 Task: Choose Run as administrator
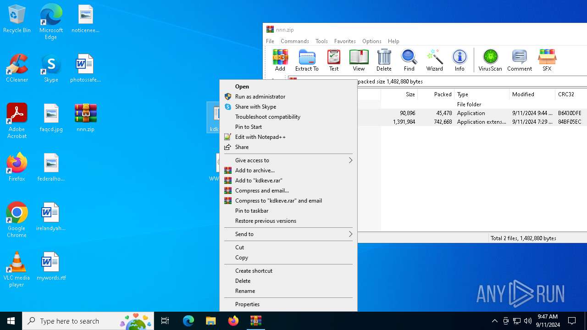[x=288, y=97]
